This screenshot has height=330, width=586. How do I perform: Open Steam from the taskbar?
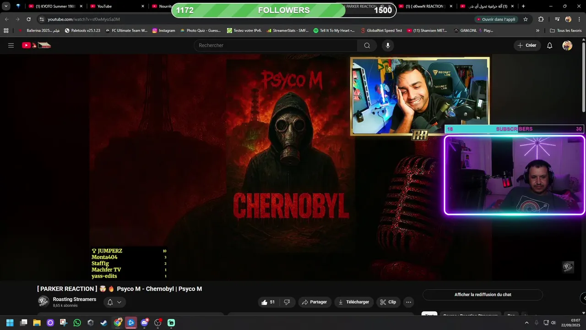pyautogui.click(x=104, y=323)
